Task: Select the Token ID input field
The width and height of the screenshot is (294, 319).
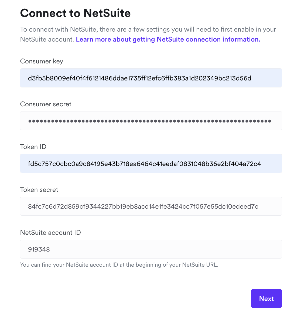Action: [x=151, y=163]
